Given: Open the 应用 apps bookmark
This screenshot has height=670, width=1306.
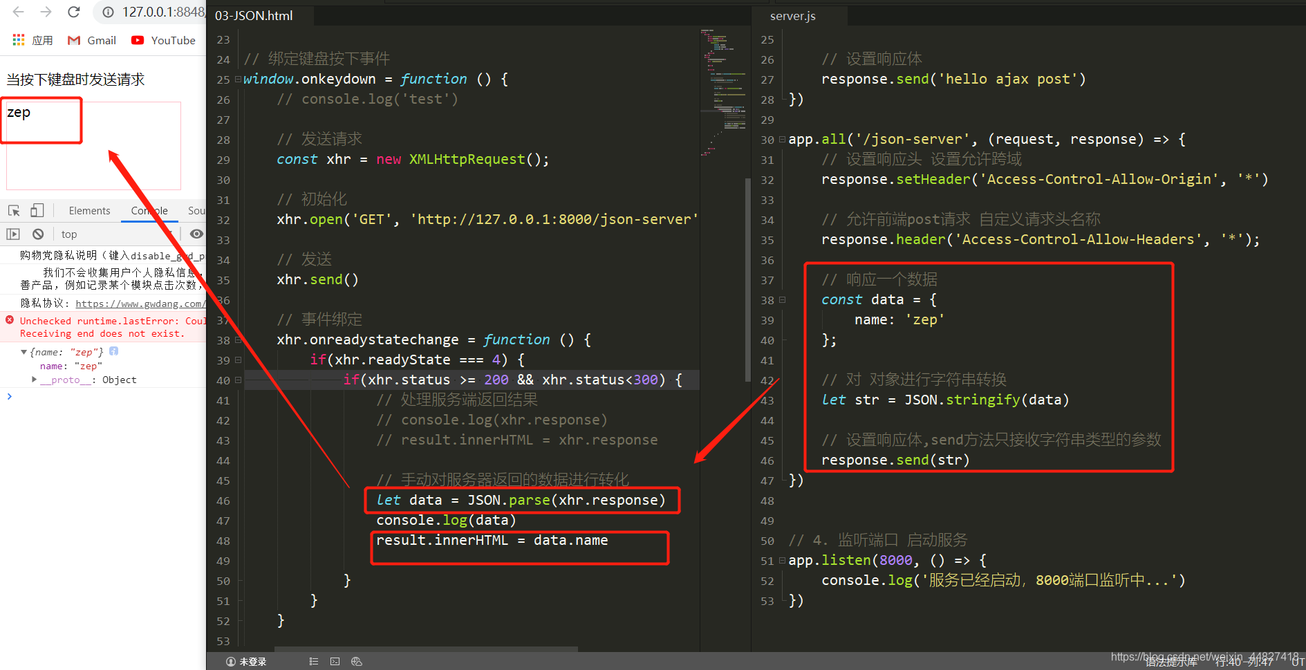Looking at the screenshot, I should click(32, 40).
